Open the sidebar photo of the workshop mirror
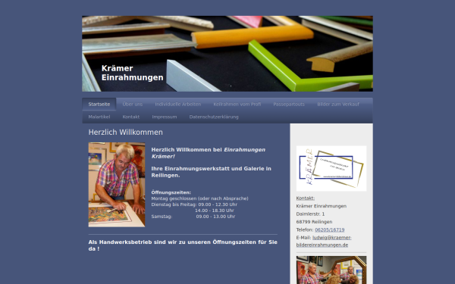The image size is (455, 284). [331, 270]
